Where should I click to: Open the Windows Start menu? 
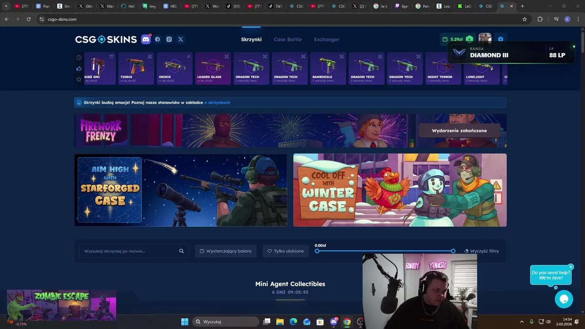click(185, 322)
